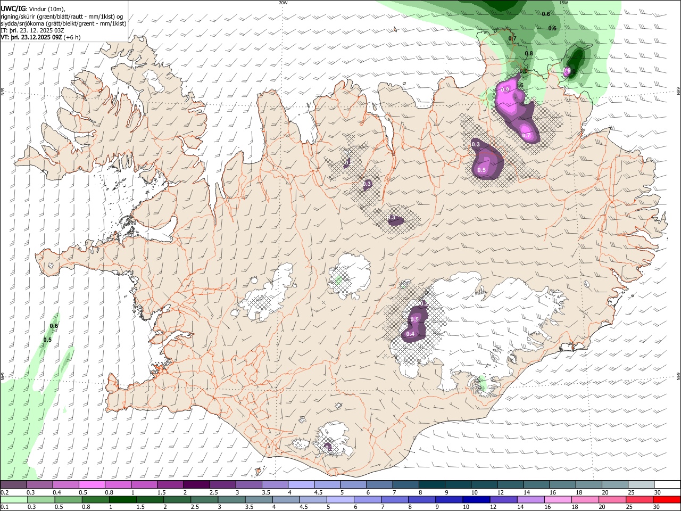Screen dimensions: 681x511
Task: Choose deep blue 10 swatch in bottom legend row
Action: (476, 500)
